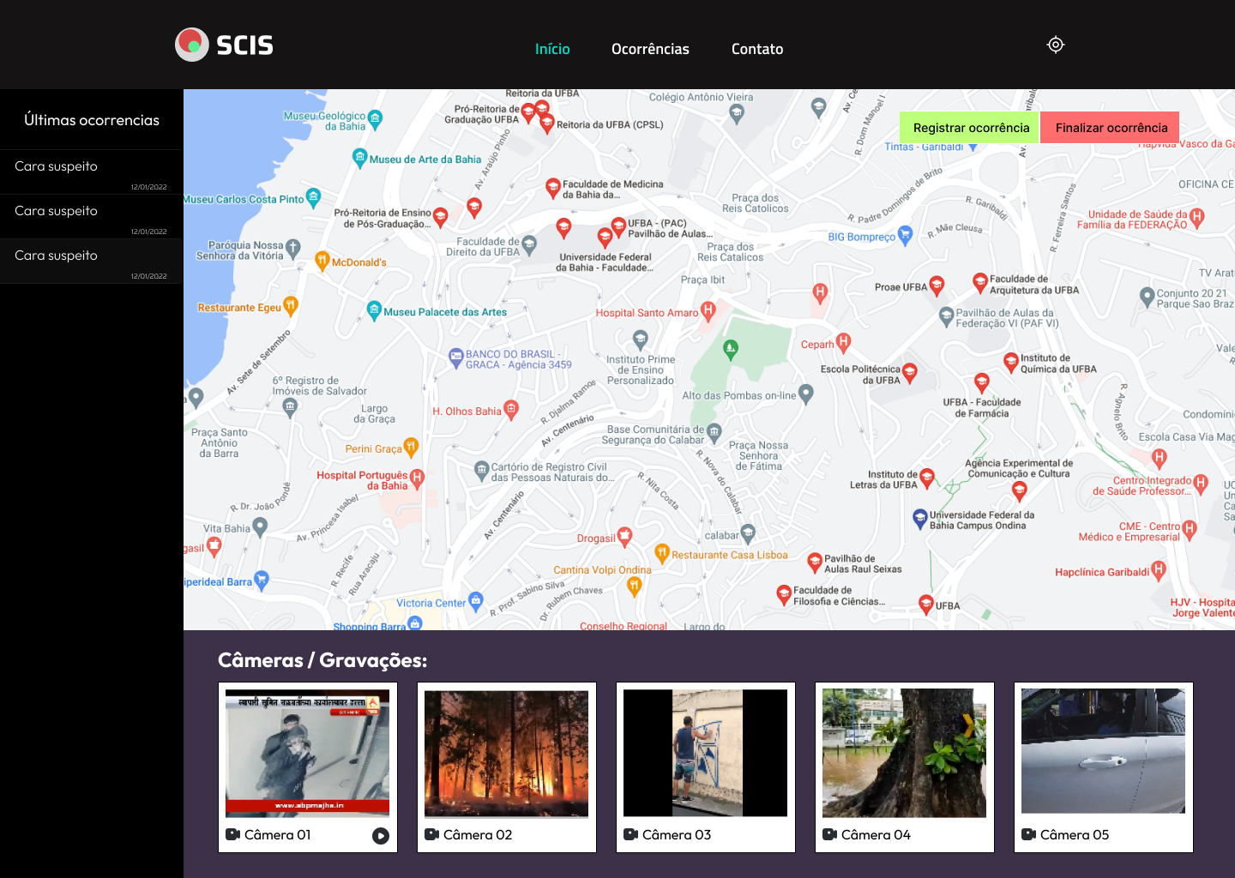Open the Início menu item
This screenshot has height=878, width=1235.
552,49
